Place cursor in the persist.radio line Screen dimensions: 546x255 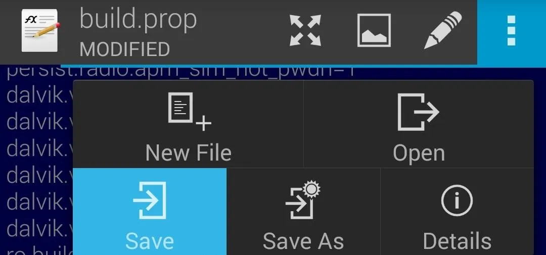coord(180,72)
